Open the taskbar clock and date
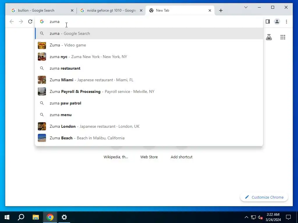Viewport: 298px width, 223px height. coord(273,217)
